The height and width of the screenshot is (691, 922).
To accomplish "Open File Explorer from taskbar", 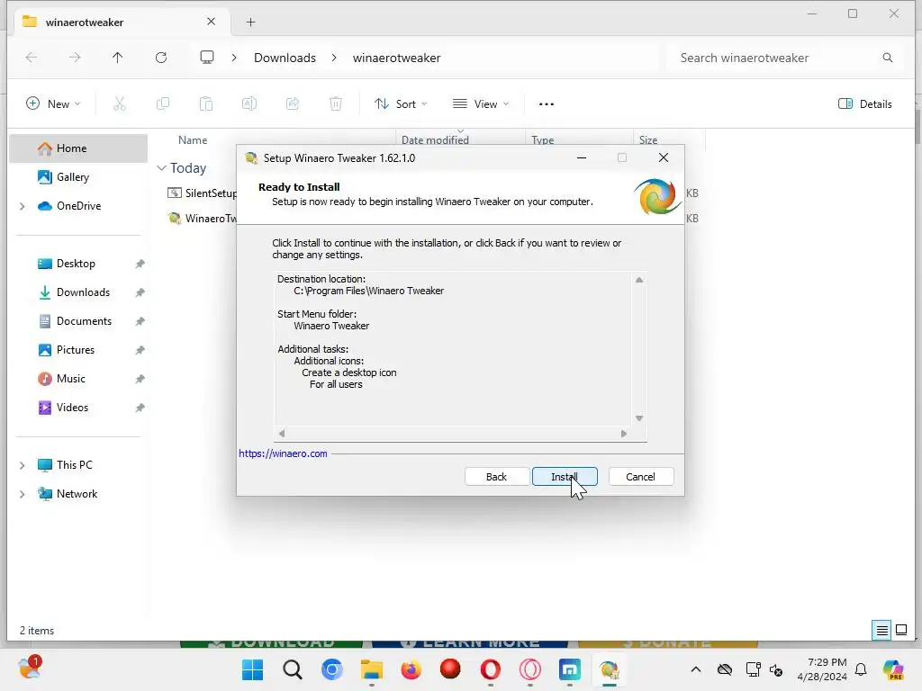I will (x=372, y=669).
